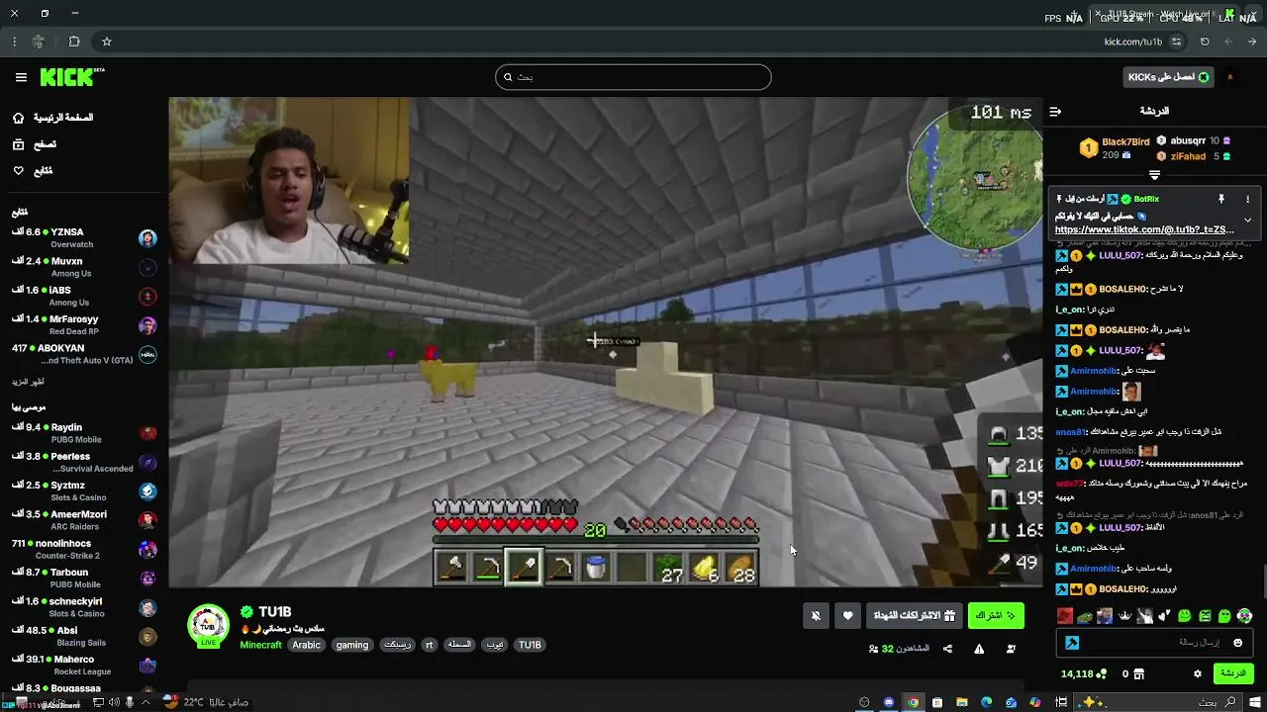This screenshot has height=712, width=1267.
Task: Click the white hearts emote in the quick bar
Action: pos(1164,616)
